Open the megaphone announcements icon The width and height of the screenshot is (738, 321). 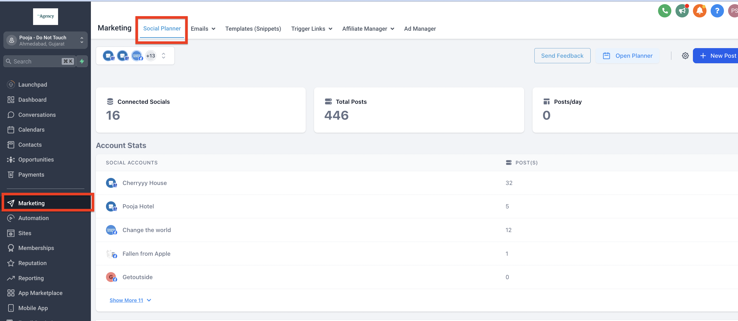tap(682, 11)
